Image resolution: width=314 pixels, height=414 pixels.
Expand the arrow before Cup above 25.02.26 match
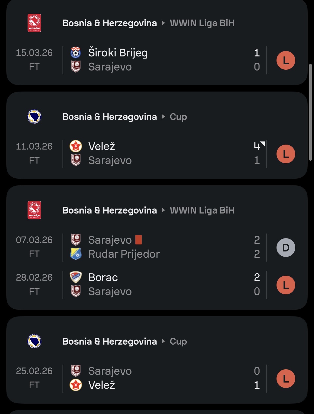[x=163, y=341]
